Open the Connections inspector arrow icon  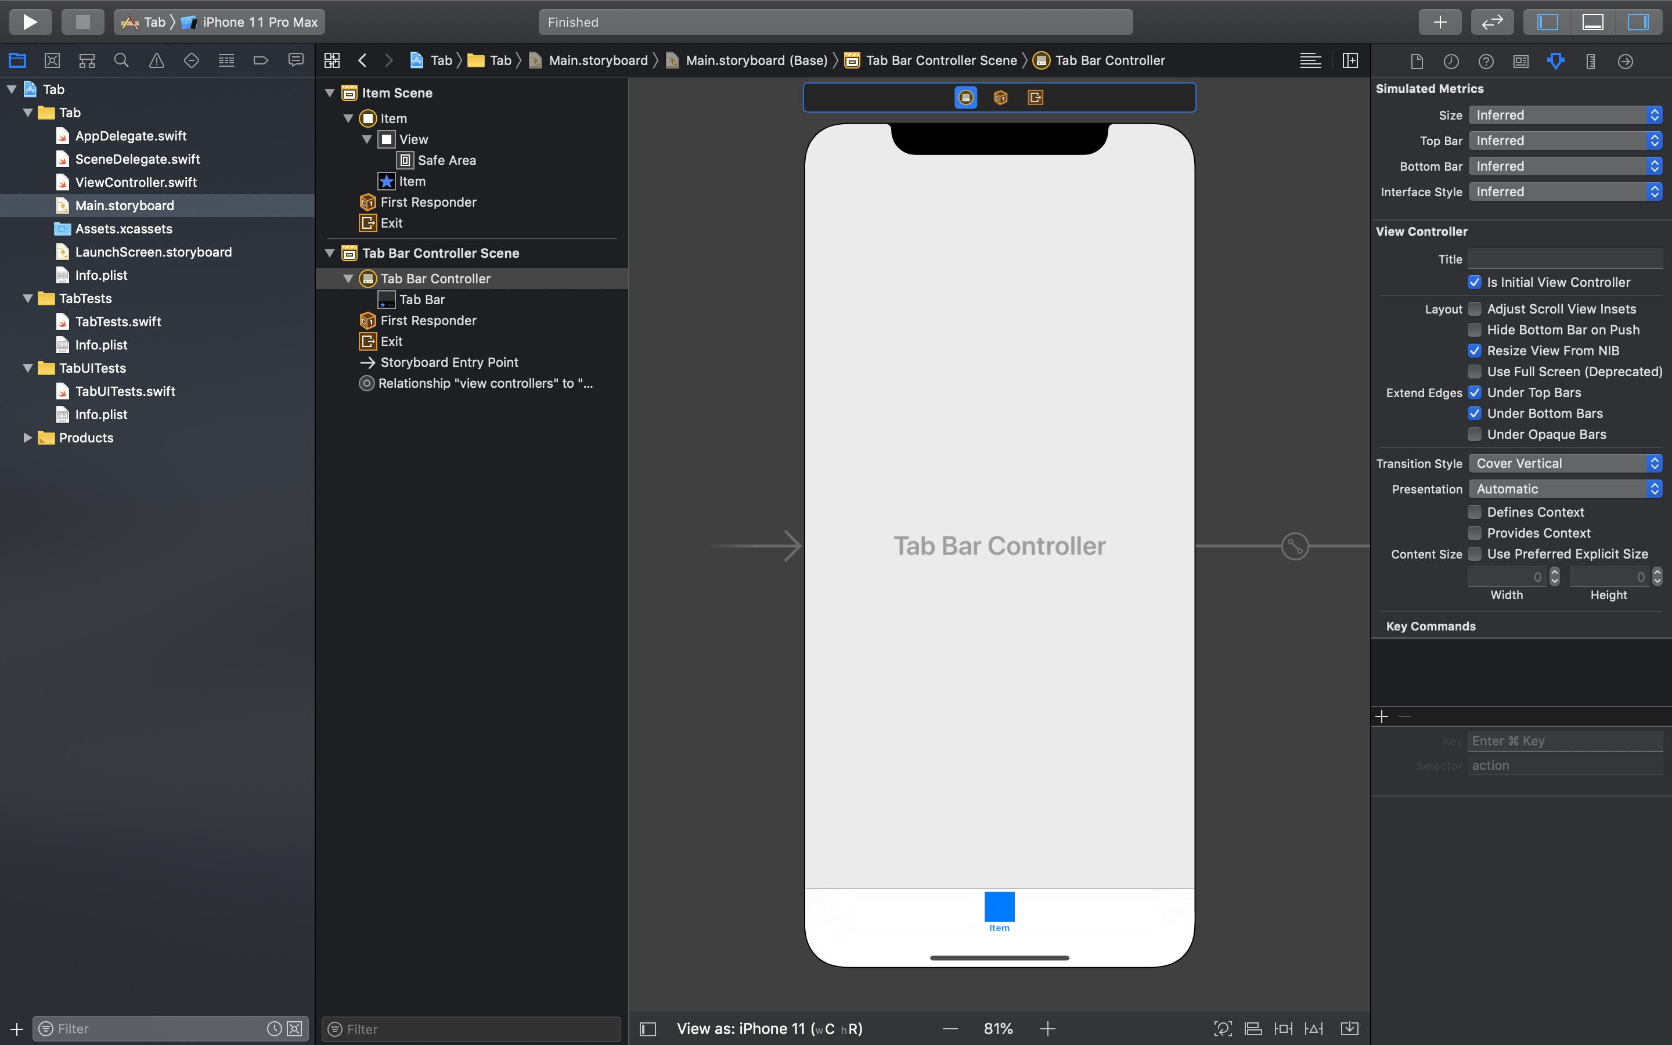click(x=1625, y=62)
